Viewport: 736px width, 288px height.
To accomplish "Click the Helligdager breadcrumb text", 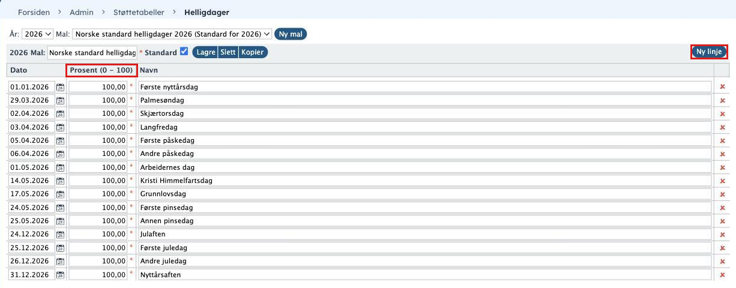I will (x=207, y=12).
